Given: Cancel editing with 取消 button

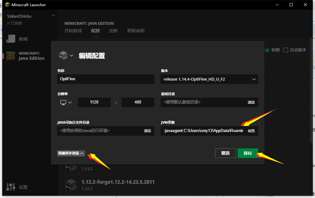Looking at the screenshot, I should point(226,153).
